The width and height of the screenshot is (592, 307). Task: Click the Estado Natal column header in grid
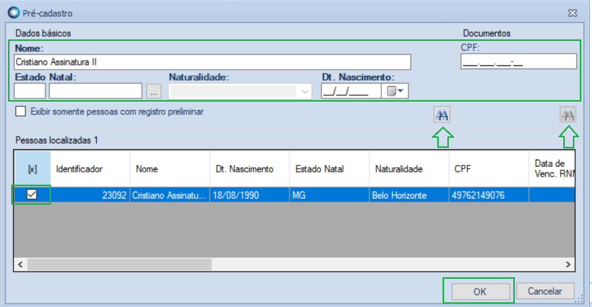329,169
